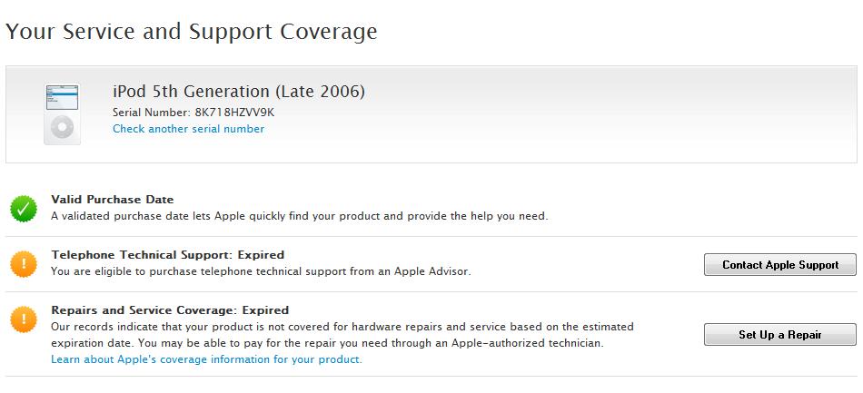
Task: Click the Repairs and Service Coverage: Expired heading
Action: (x=170, y=310)
